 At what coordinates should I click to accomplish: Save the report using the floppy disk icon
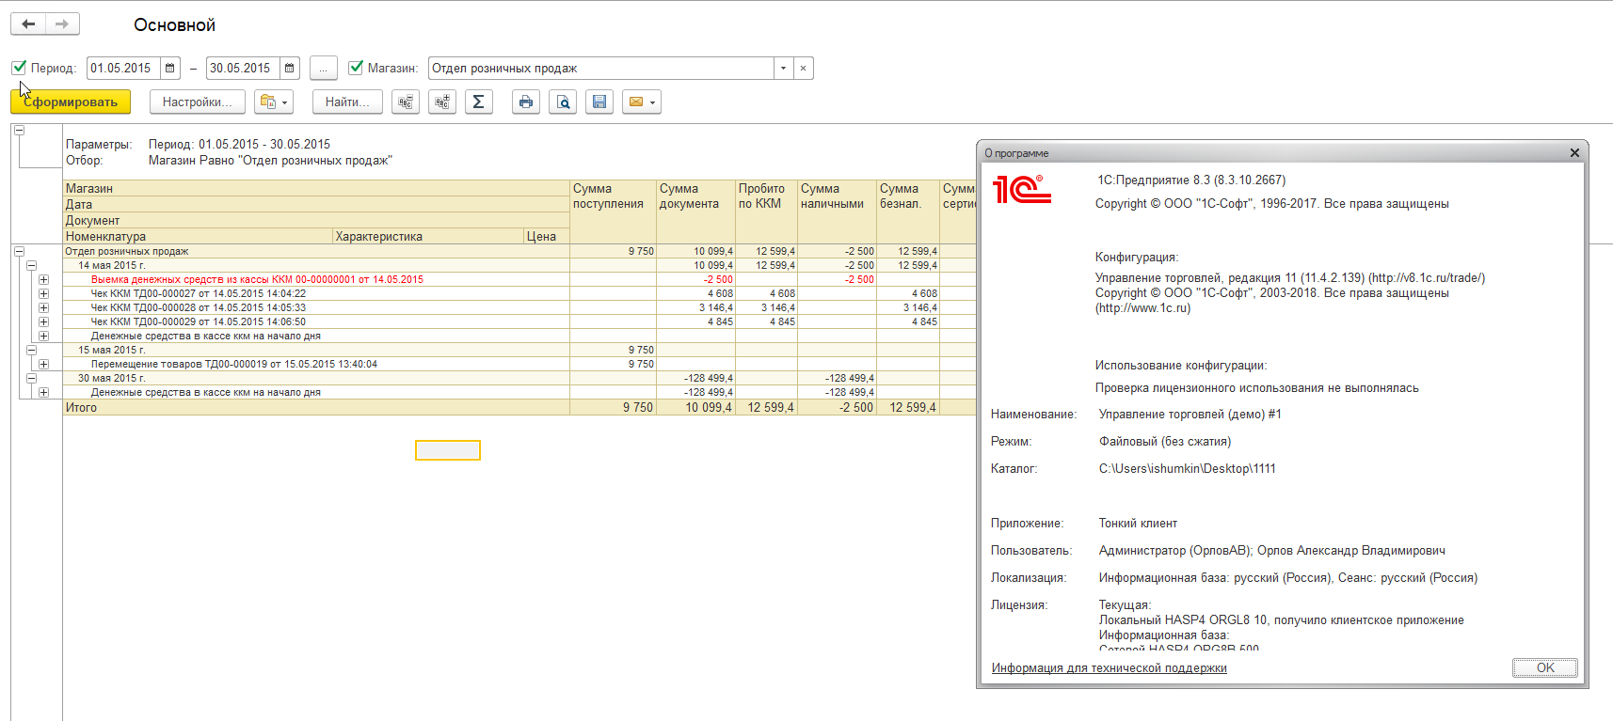click(x=599, y=102)
